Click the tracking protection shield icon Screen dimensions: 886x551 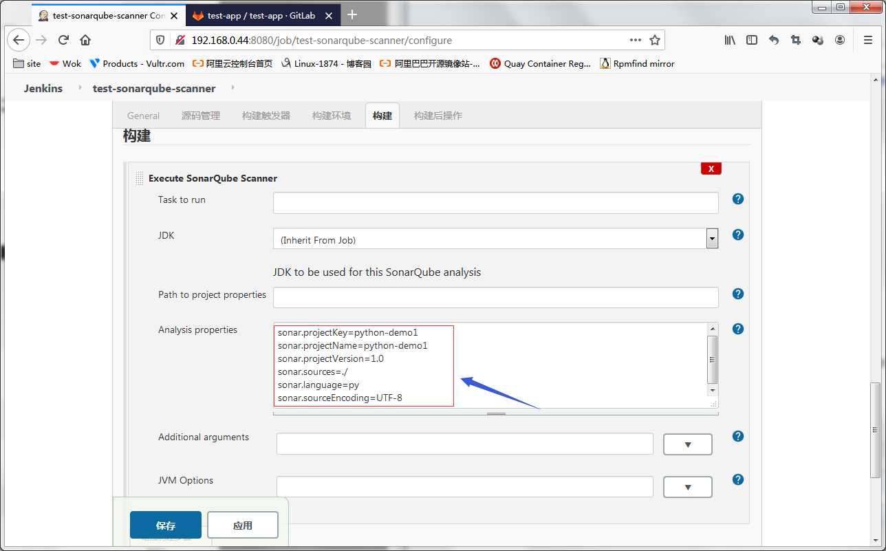click(161, 40)
